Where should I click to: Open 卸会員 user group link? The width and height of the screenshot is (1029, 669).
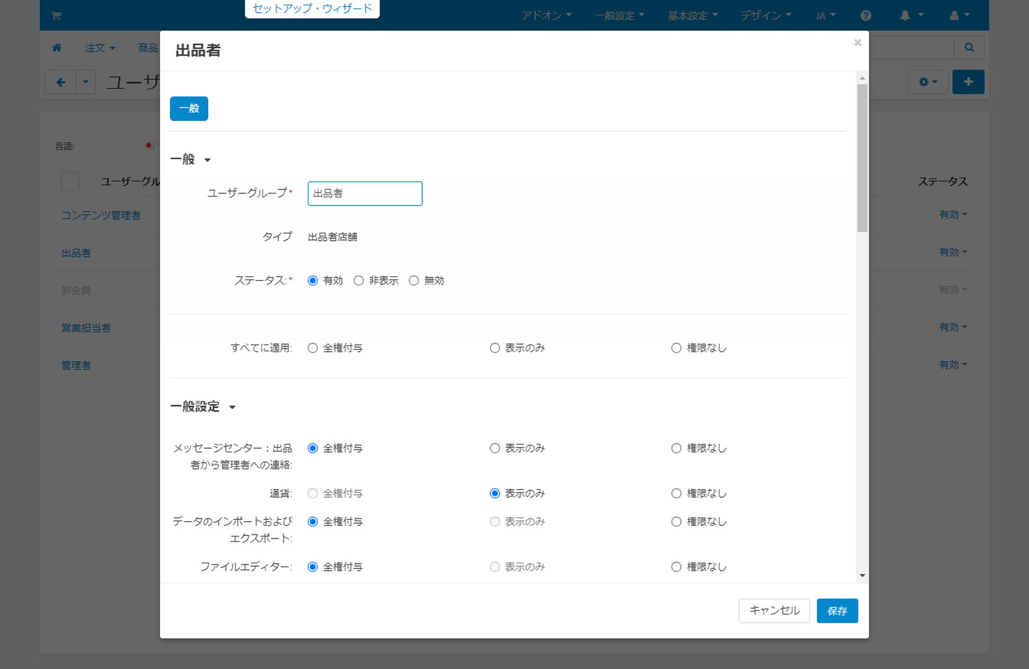point(76,290)
